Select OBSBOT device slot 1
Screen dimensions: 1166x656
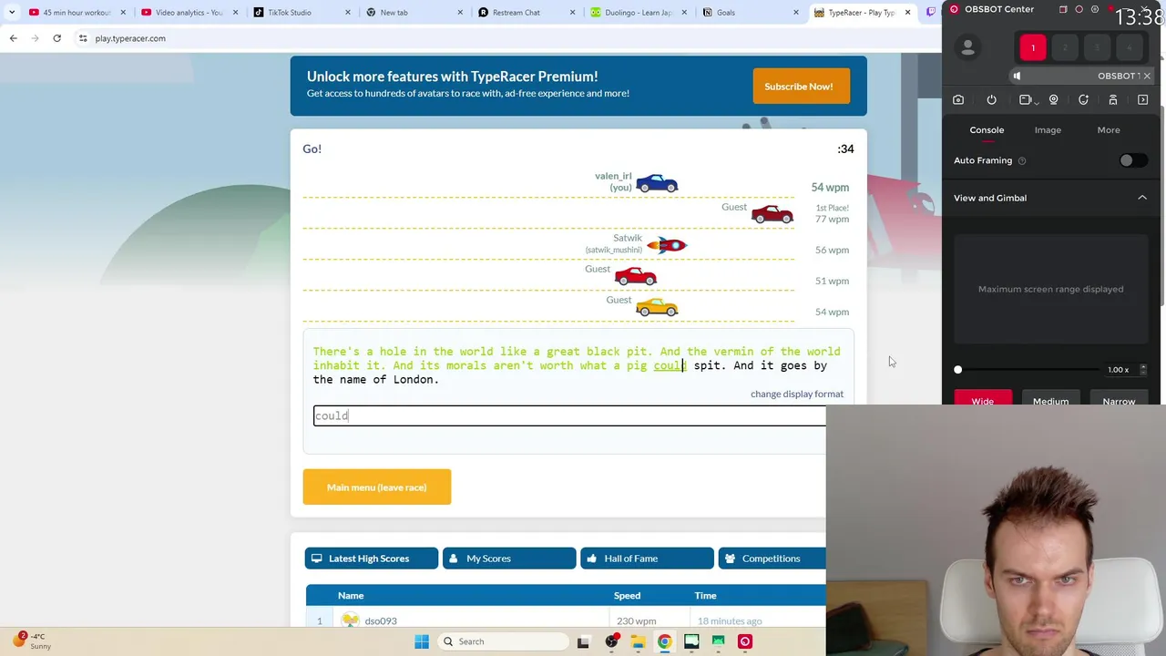pos(1033,47)
